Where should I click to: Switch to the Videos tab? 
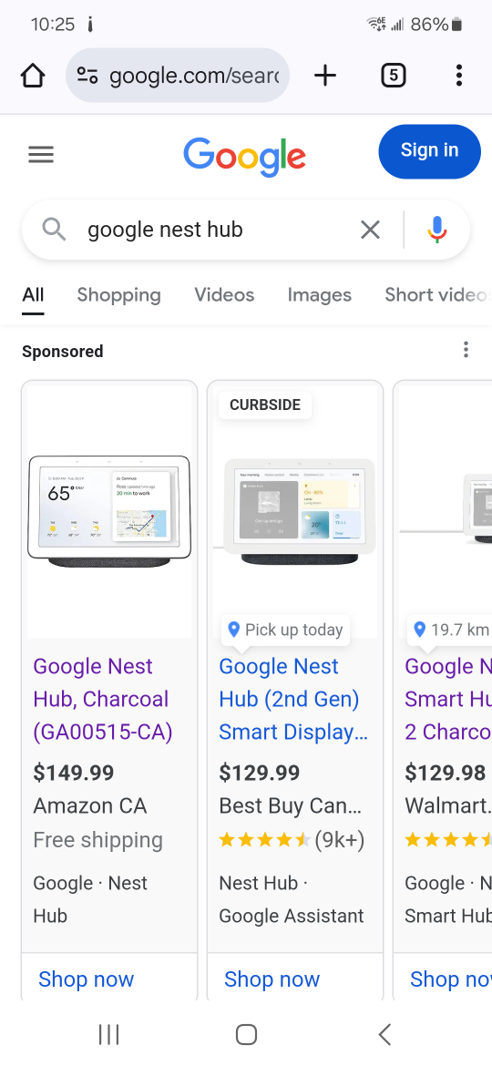pyautogui.click(x=224, y=295)
